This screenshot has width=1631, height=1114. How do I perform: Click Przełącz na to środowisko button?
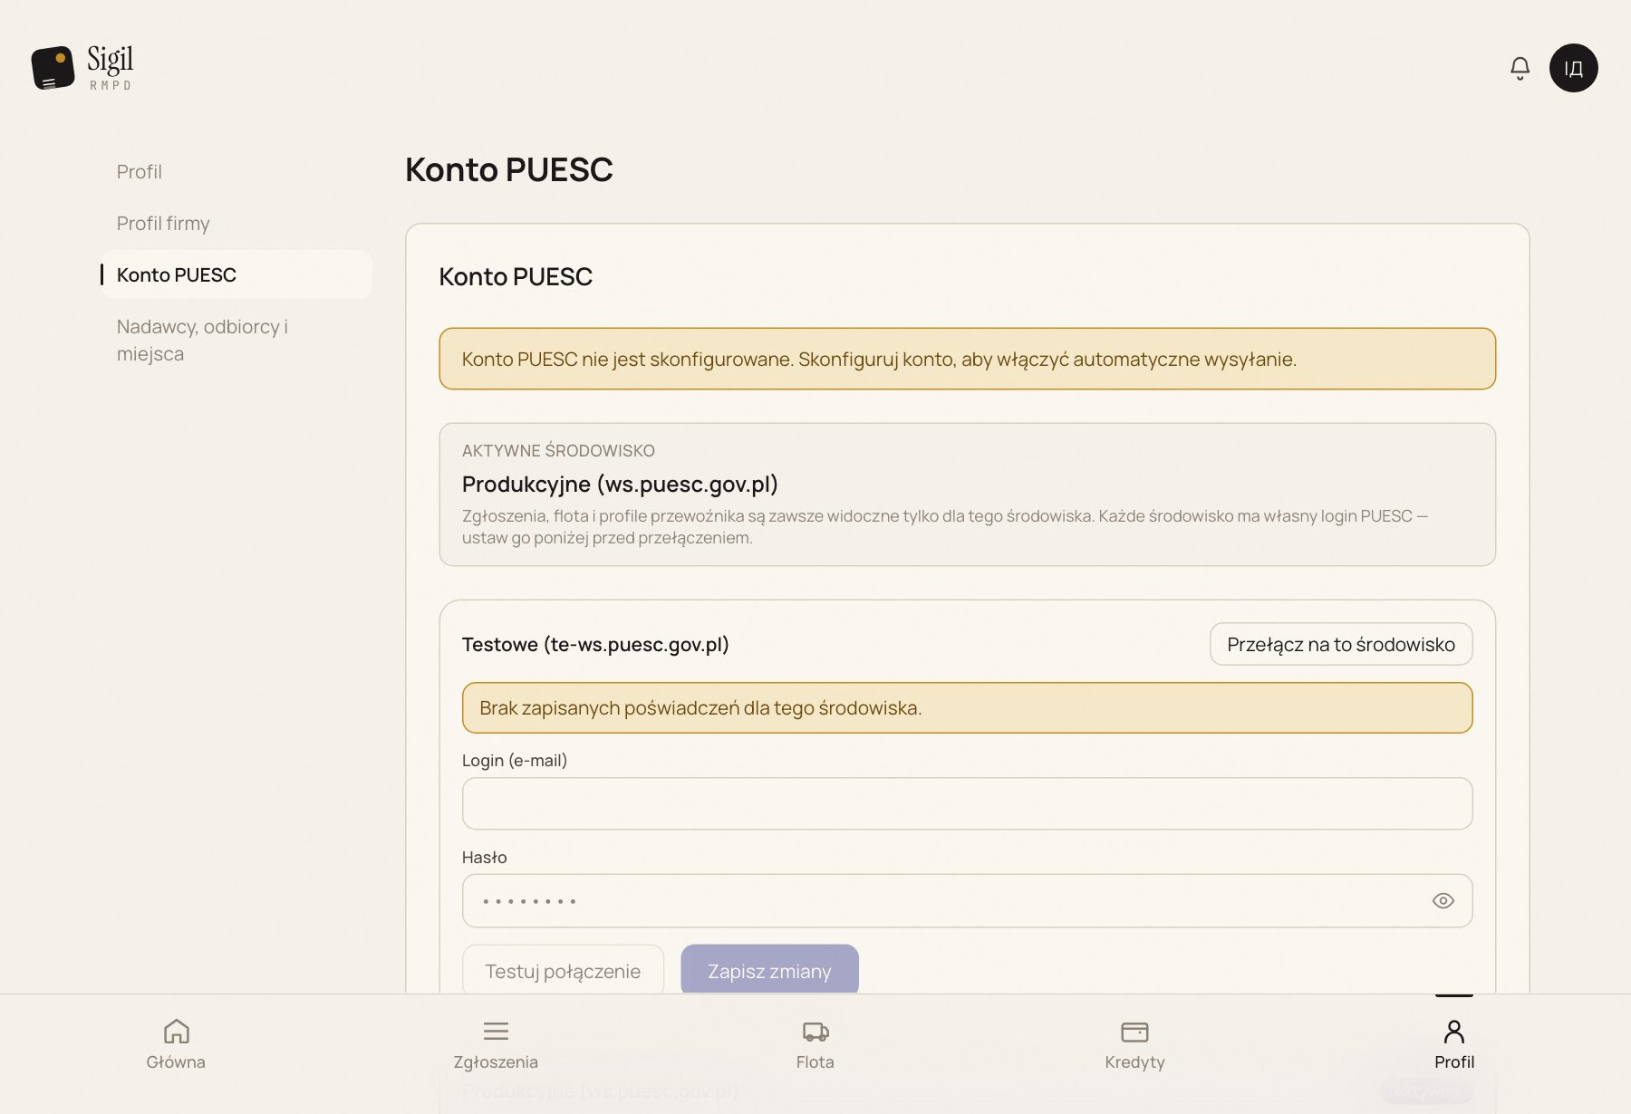pos(1340,644)
